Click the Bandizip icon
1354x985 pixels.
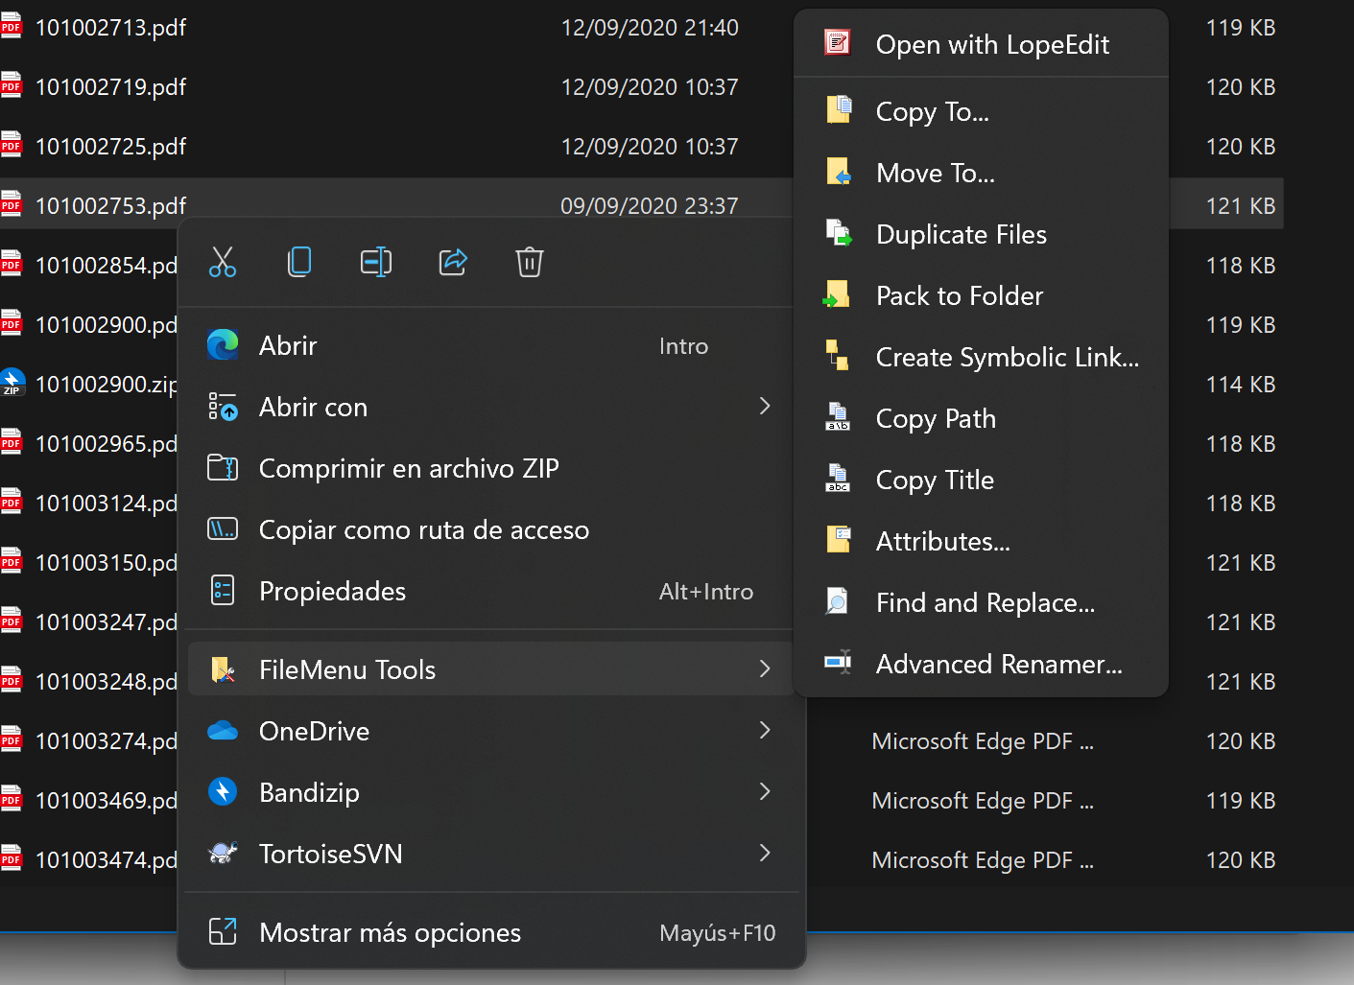click(x=223, y=792)
